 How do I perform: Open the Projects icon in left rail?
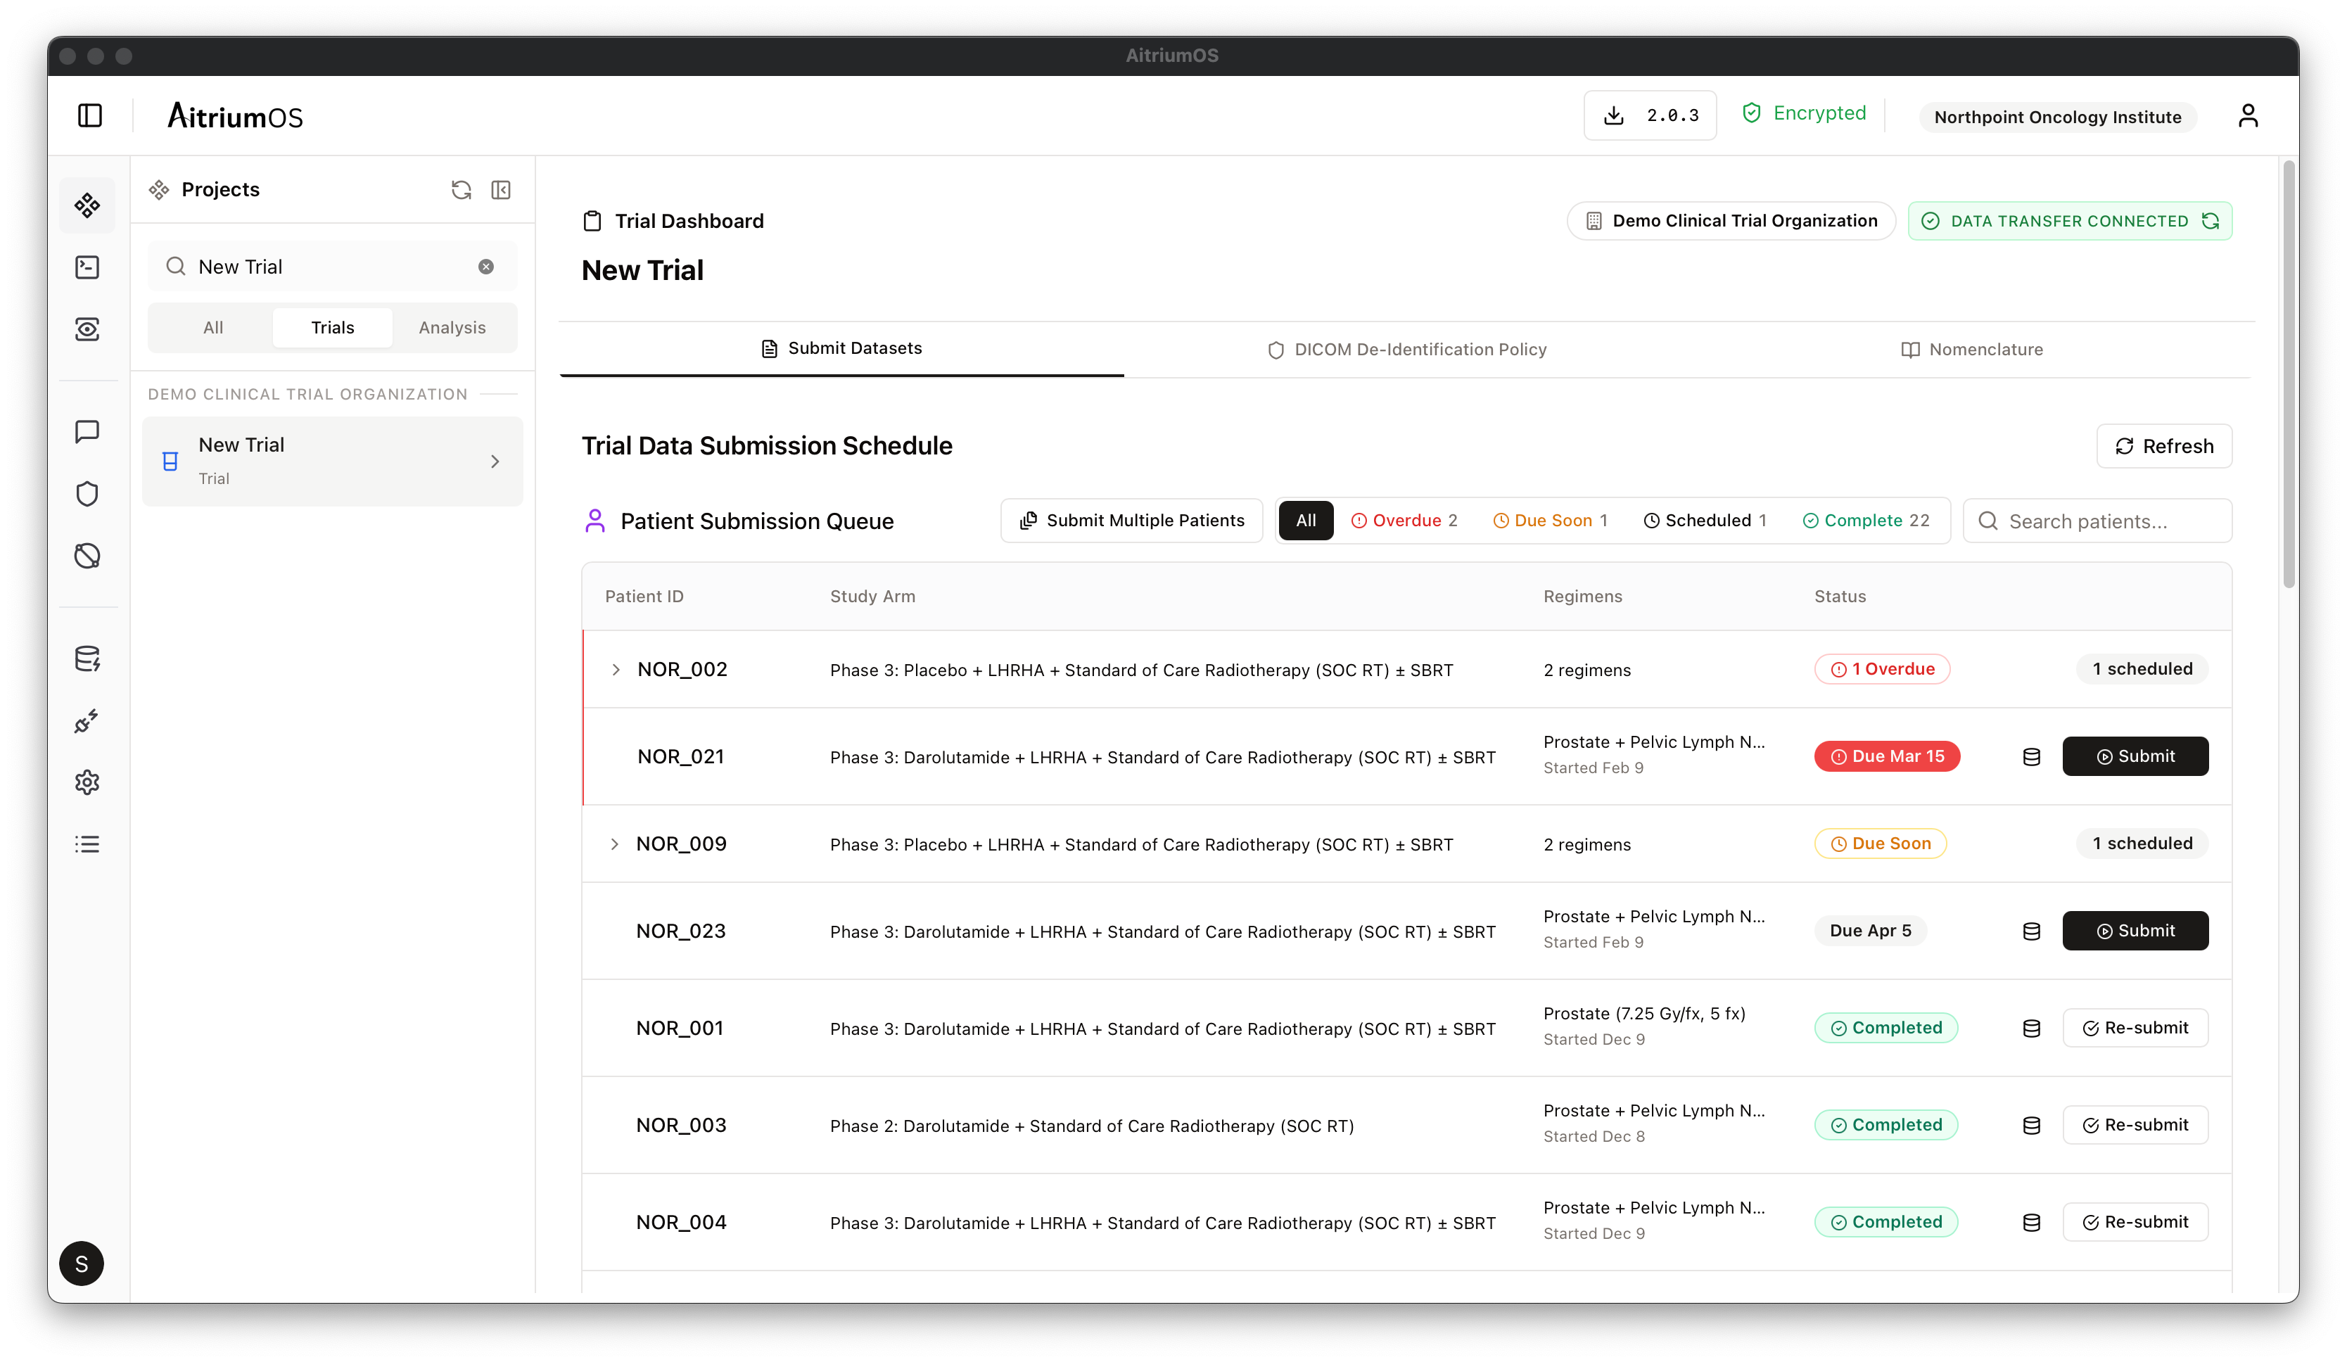tap(87, 205)
